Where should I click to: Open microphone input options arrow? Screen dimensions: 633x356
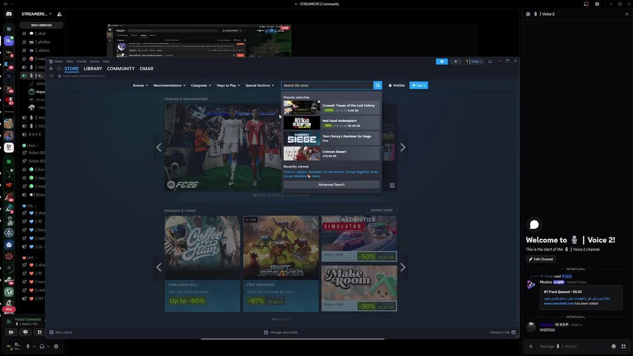[x=34, y=346]
